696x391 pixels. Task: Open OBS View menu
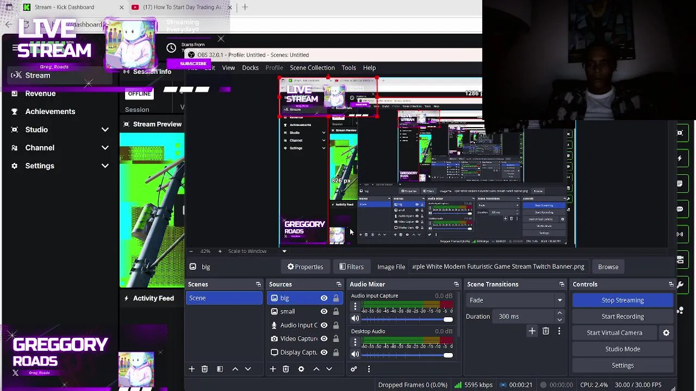tap(228, 68)
